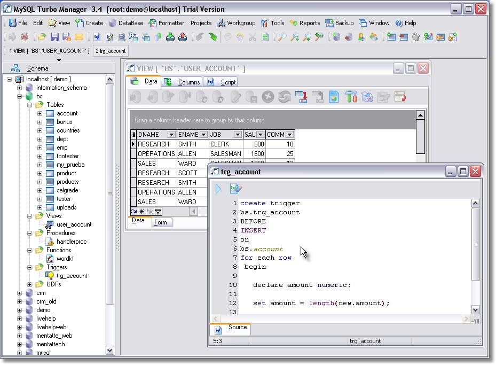Click the open folder toolbar icon
Viewport: 496px width, 365px height.
click(42, 37)
